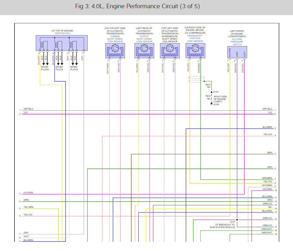293x251 pixels.
Task: Click the 'CRANKSHAFT POSITION (CKP) SENSOR' label
Action: [x=195, y=38]
